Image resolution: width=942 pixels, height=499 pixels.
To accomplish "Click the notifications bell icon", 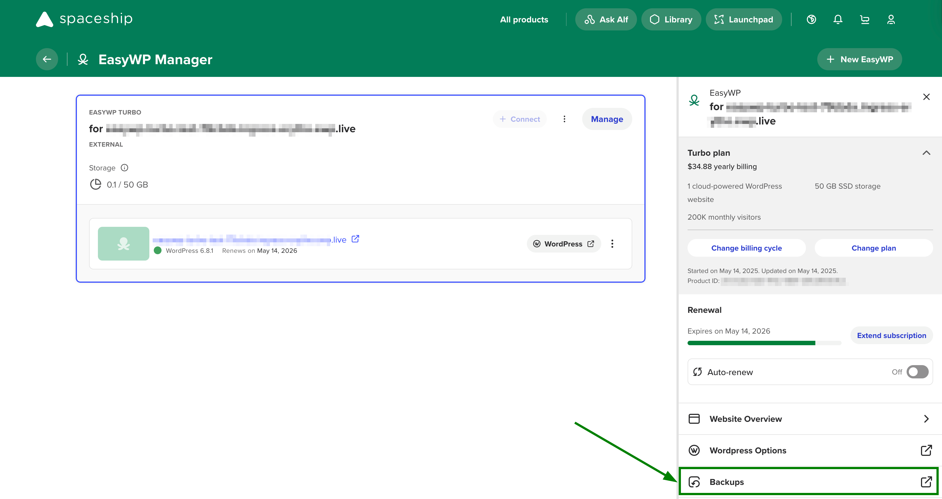I will pyautogui.click(x=838, y=19).
